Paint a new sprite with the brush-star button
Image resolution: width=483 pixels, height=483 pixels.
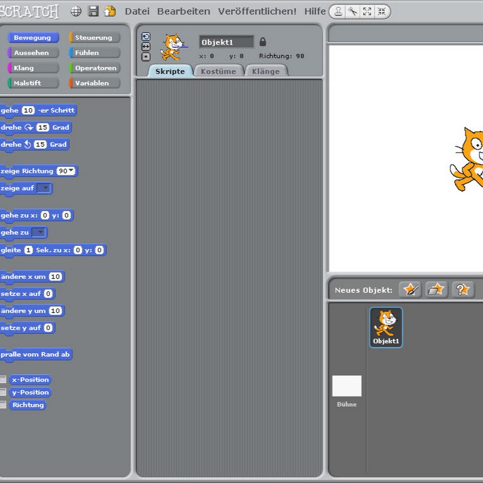[x=411, y=290]
